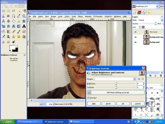Image resolution: width=165 pixels, height=124 pixels.
Task: Click the Contrast value spinner arrows
Action: pos(144,87)
